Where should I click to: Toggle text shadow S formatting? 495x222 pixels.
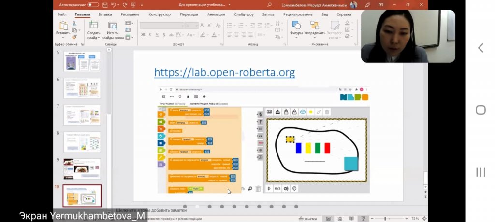(x=164, y=35)
